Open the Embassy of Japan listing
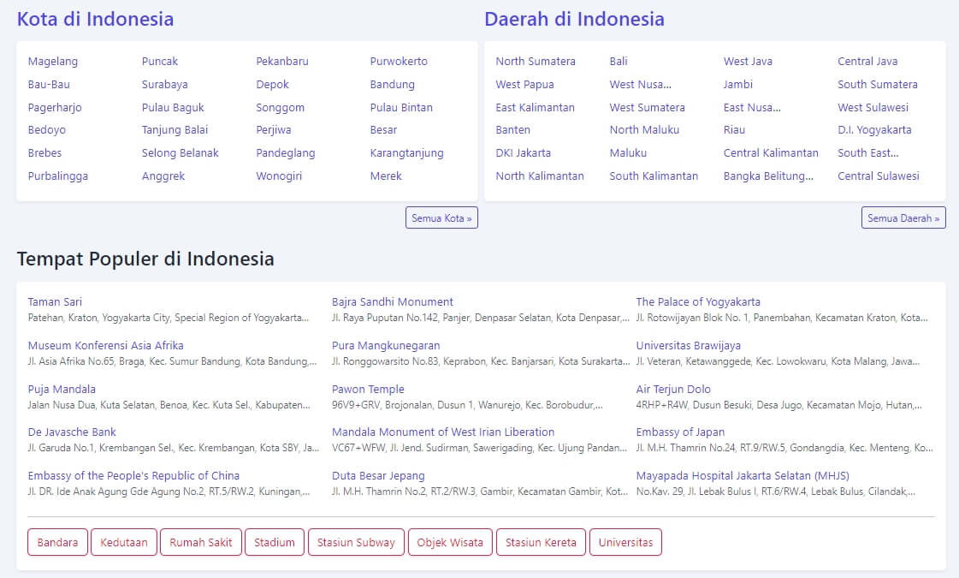This screenshot has height=578, width=959. pyautogui.click(x=679, y=432)
